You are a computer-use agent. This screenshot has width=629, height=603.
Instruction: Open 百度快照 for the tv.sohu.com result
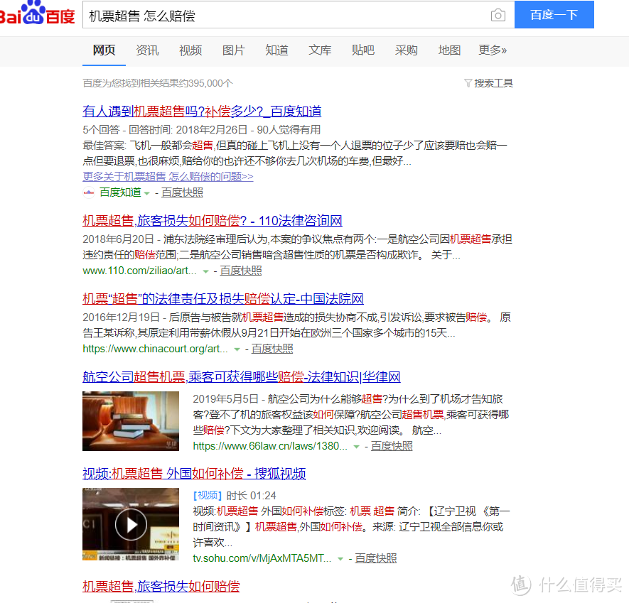pos(375,558)
